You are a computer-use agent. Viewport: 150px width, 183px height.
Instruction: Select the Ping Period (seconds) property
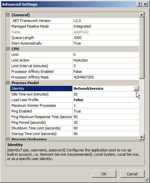(x=41, y=122)
